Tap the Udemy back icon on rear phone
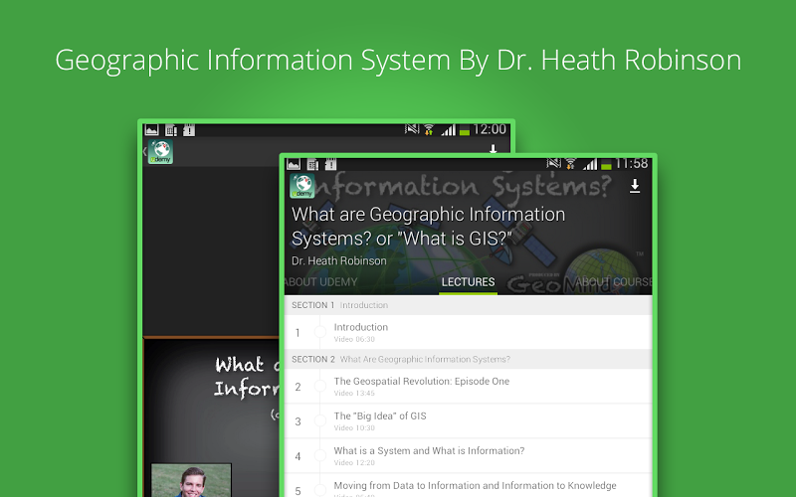 159,153
